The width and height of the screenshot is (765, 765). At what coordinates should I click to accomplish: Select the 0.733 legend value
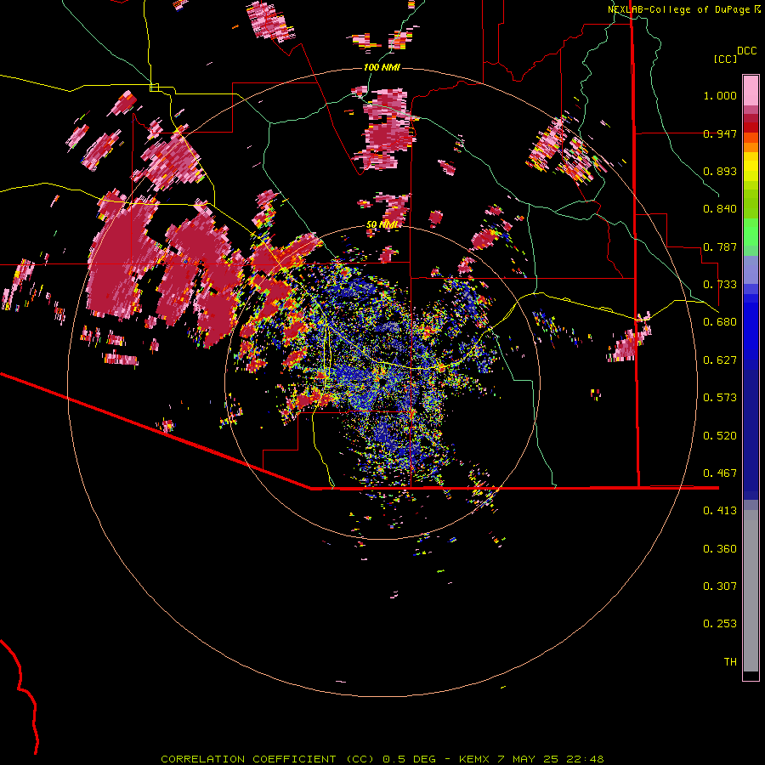(720, 285)
